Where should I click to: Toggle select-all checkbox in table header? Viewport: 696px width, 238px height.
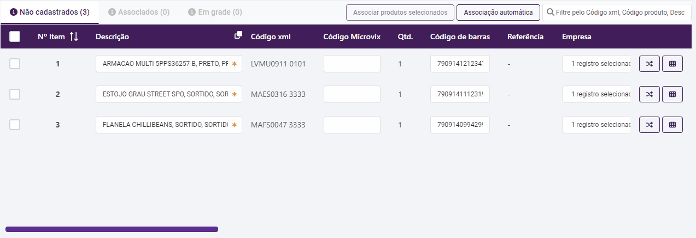15,36
